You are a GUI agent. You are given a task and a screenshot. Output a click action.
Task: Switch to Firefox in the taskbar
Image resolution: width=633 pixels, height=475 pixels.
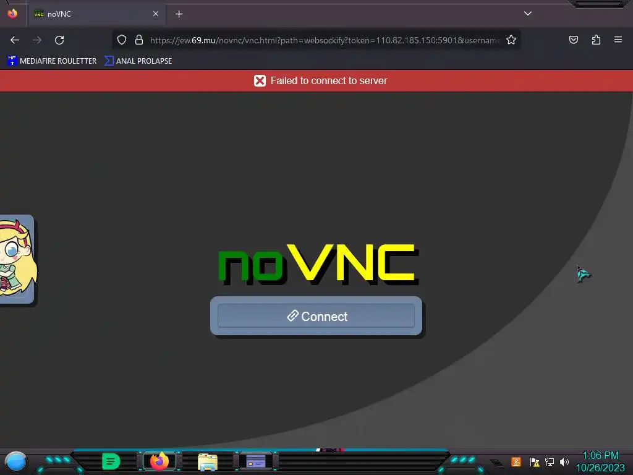159,461
